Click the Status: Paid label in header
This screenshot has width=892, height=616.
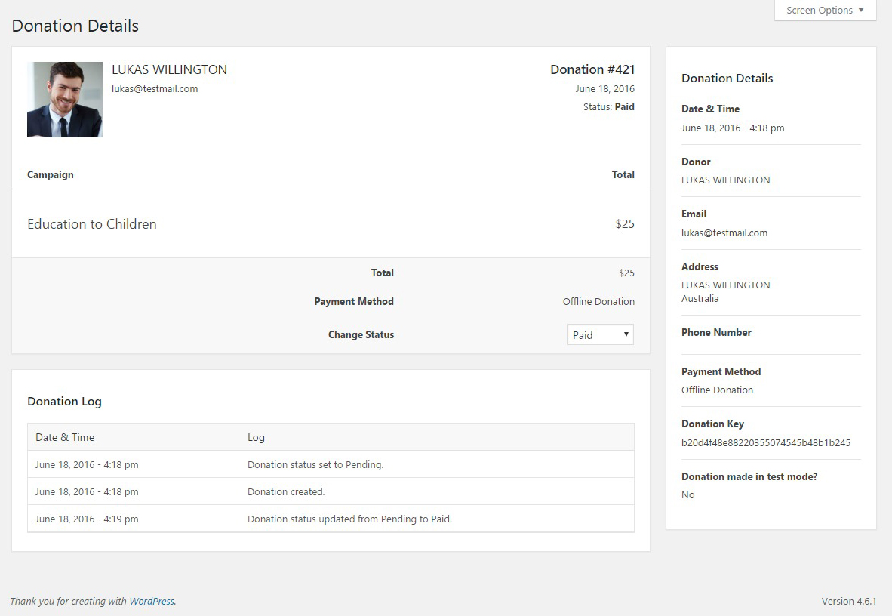click(608, 107)
